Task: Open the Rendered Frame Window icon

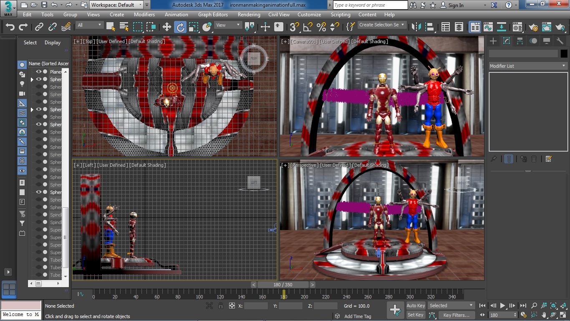Action: (547, 27)
